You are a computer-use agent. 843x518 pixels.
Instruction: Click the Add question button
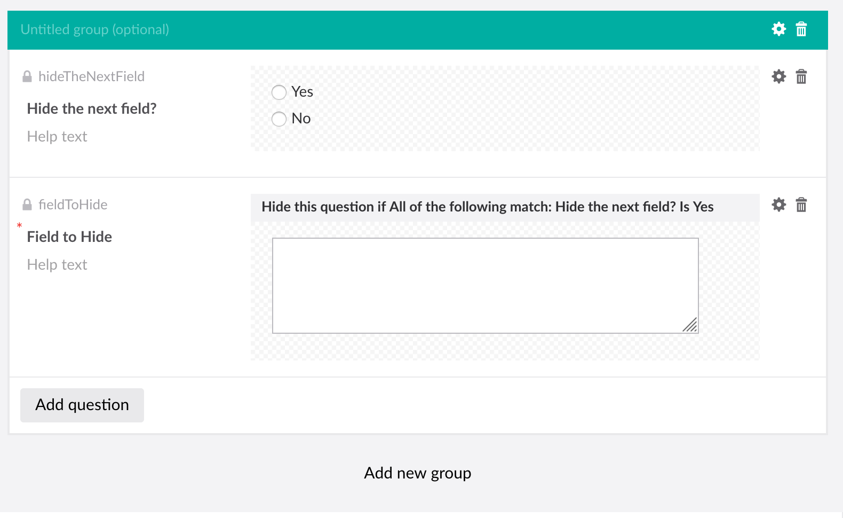82,405
